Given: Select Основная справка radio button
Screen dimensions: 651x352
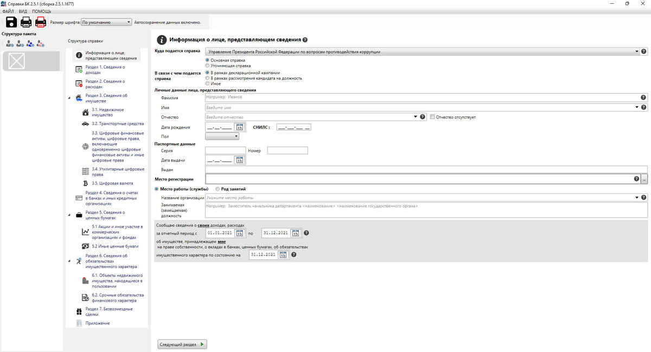Looking at the screenshot, I should coord(207,61).
